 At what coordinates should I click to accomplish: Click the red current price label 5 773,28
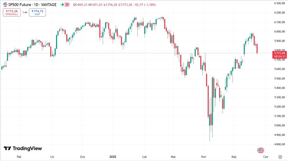[279, 53]
